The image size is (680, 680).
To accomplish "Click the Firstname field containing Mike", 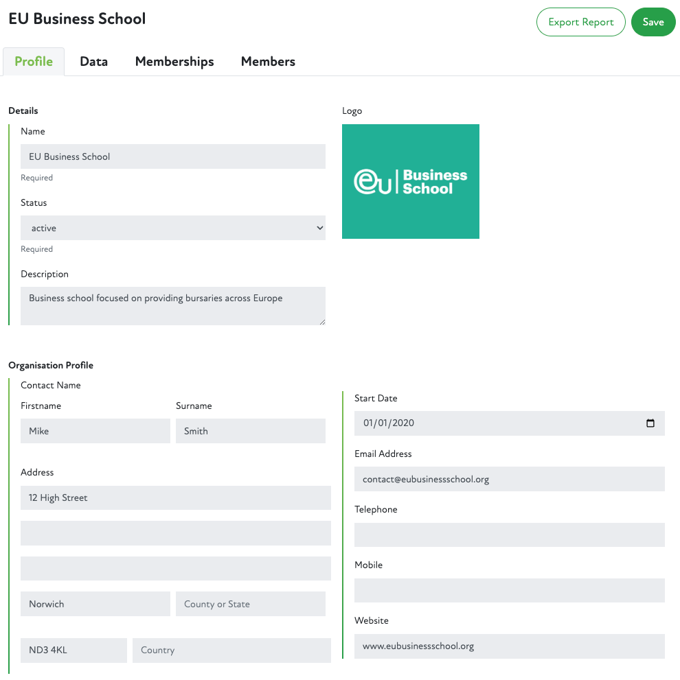I will (x=95, y=431).
